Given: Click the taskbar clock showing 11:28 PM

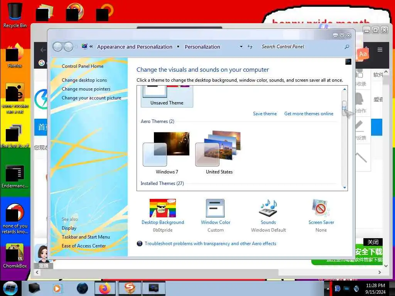Looking at the screenshot, I should click(x=375, y=288).
